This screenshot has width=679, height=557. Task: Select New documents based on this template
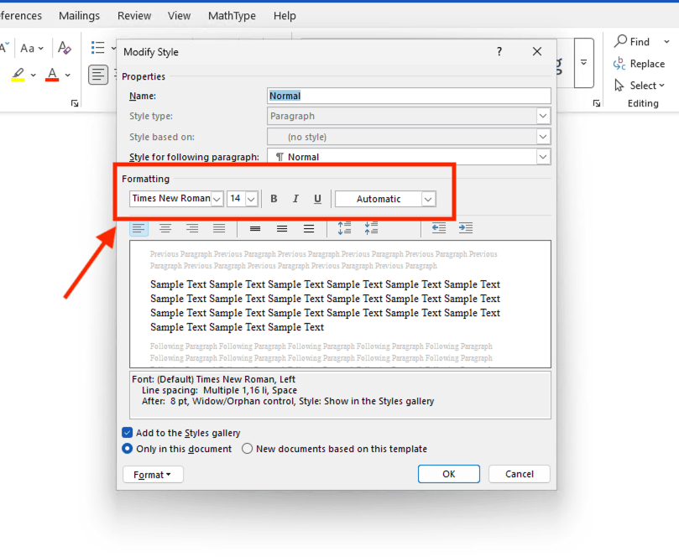click(248, 449)
